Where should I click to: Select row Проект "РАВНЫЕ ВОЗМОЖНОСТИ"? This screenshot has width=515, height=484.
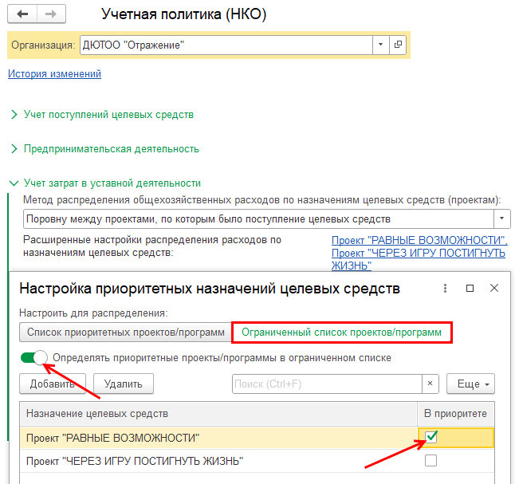pos(218,438)
